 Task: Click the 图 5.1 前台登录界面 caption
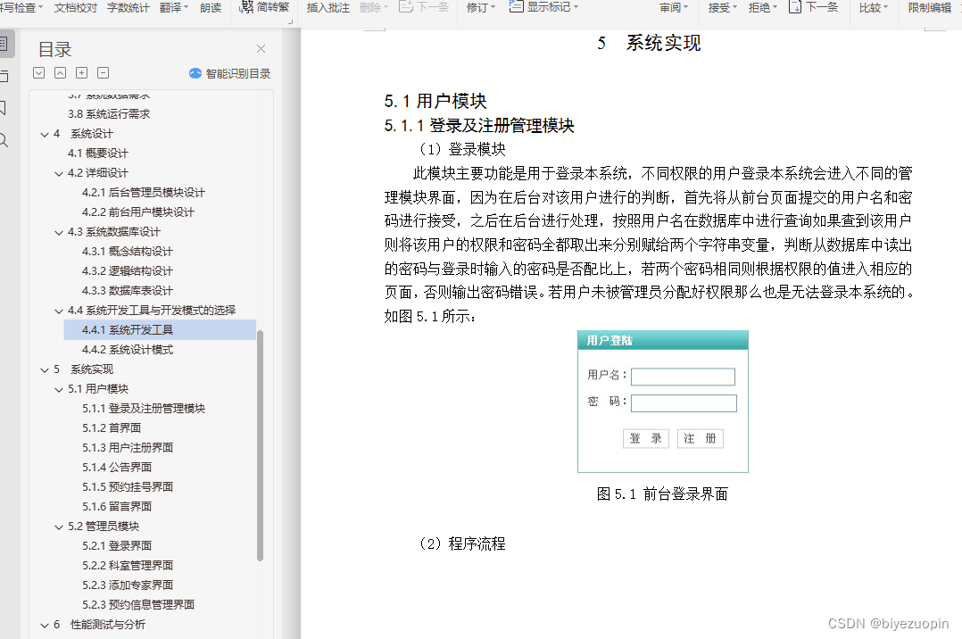pyautogui.click(x=662, y=494)
